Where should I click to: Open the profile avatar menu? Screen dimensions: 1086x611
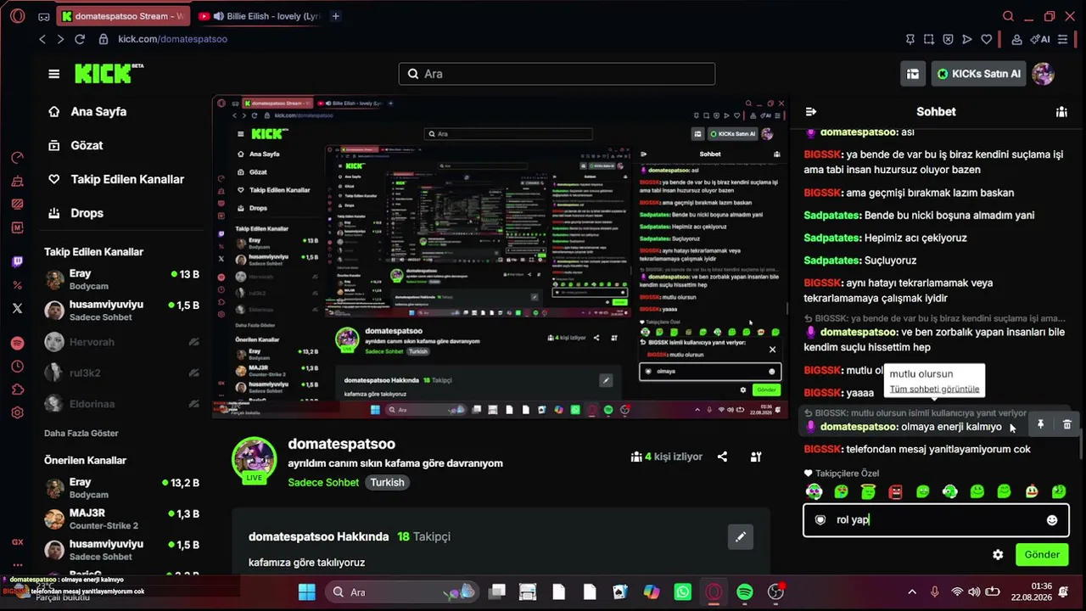click(x=1043, y=74)
